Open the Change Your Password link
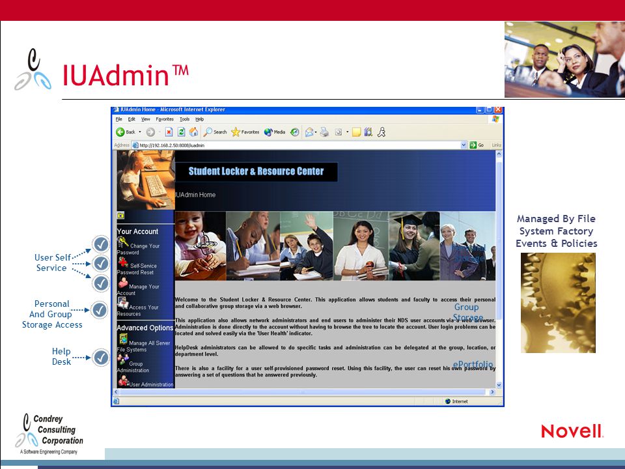The image size is (625, 469). pos(138,249)
